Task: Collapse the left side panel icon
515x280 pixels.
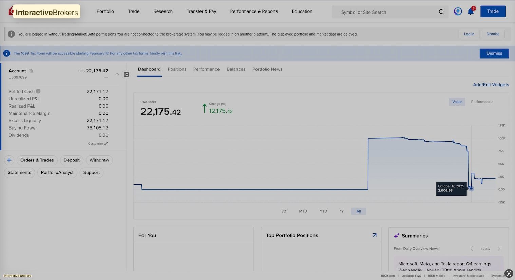Action: (126, 74)
